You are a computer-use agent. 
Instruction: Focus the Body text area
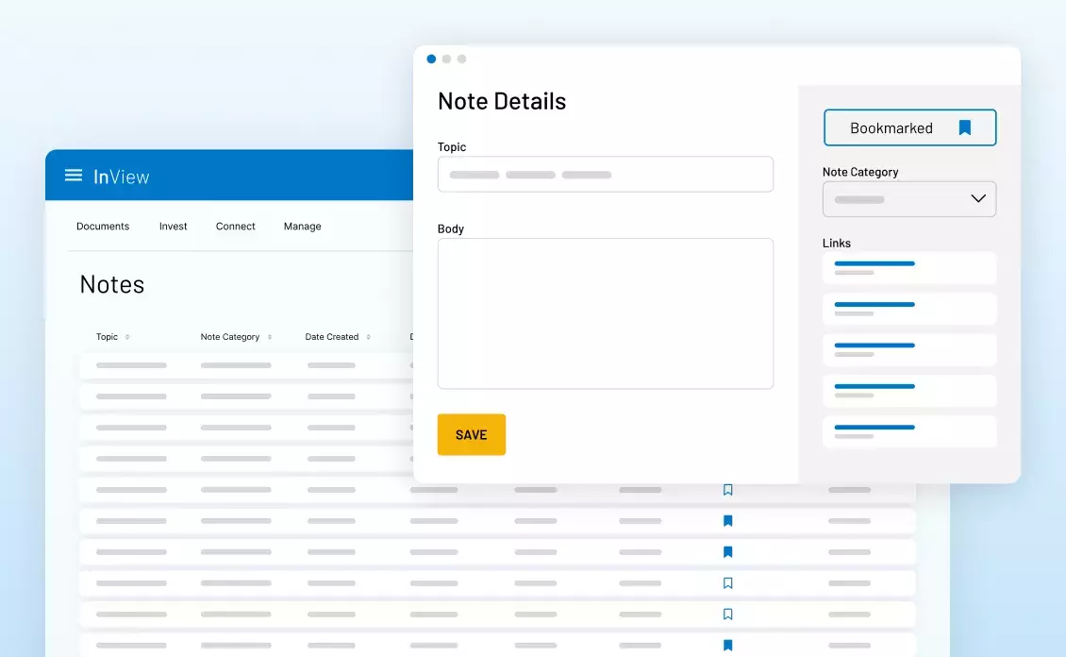[605, 313]
